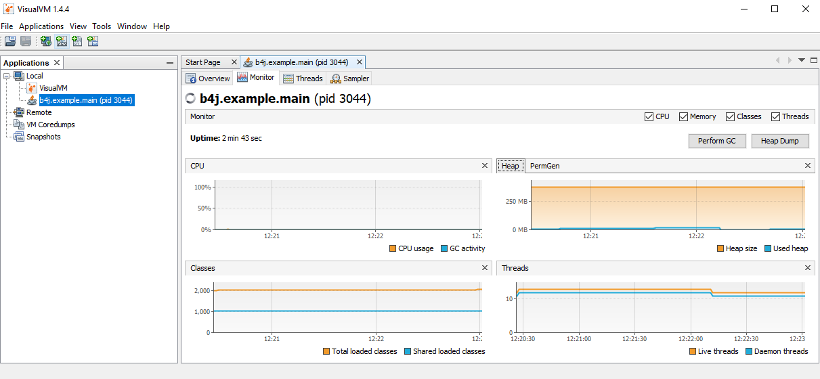
Task: Open the Threads tab next to Monitor
Action: click(303, 79)
